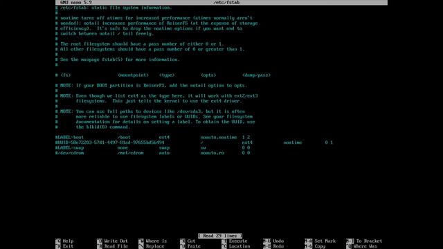This screenshot has width=443, height=249.
Task: Click the '<opts>' column header
Action: coord(208,75)
